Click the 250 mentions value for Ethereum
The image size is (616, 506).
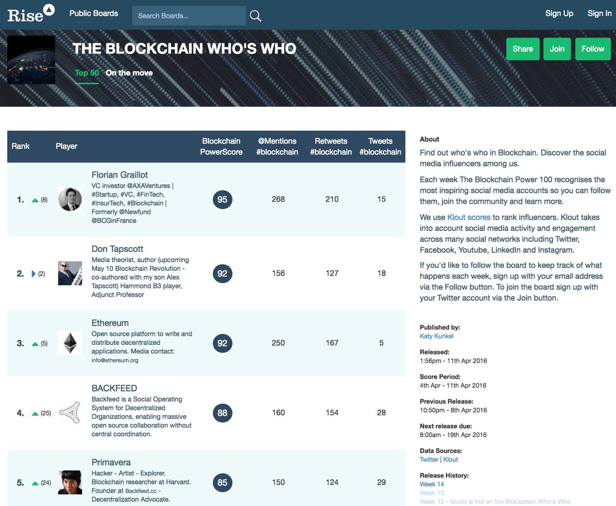pos(278,343)
